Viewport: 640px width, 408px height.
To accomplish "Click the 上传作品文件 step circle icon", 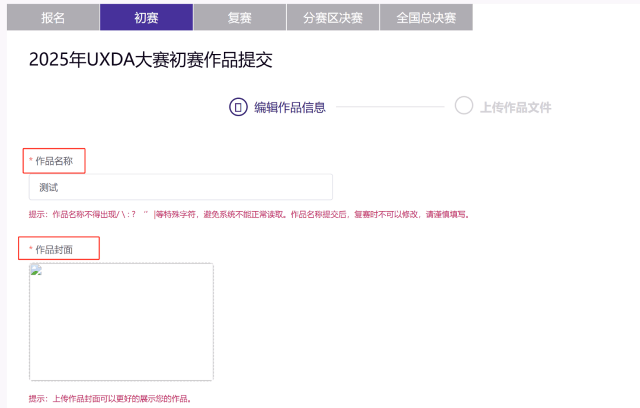I will (x=463, y=106).
